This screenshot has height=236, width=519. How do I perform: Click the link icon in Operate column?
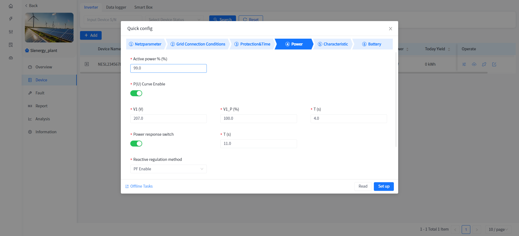point(484,64)
